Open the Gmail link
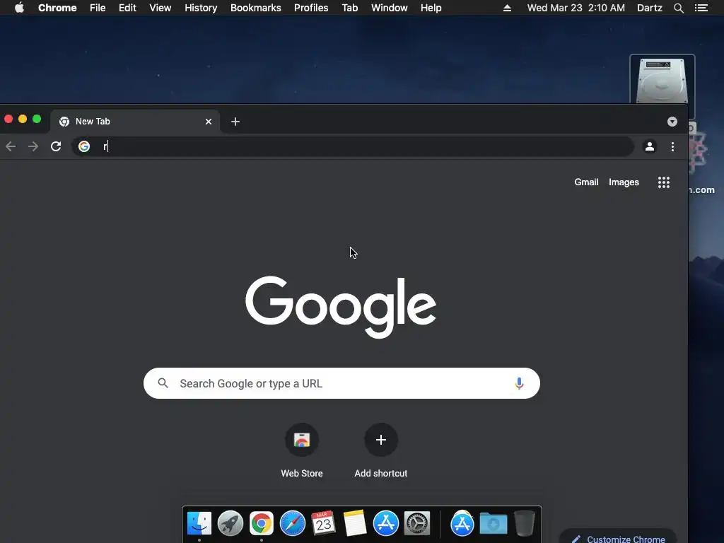The width and height of the screenshot is (724, 543). (x=586, y=182)
